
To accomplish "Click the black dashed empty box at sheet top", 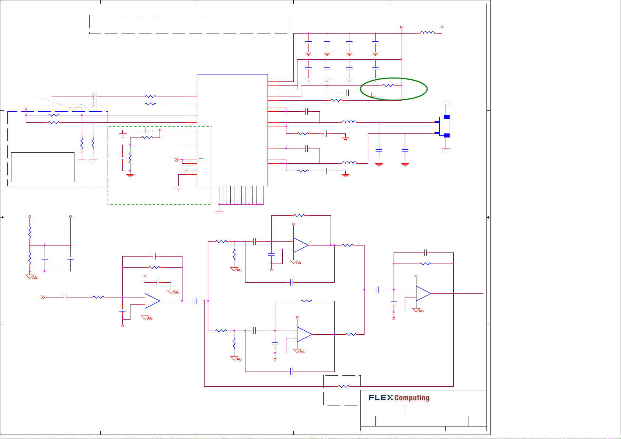I will (189, 24).
